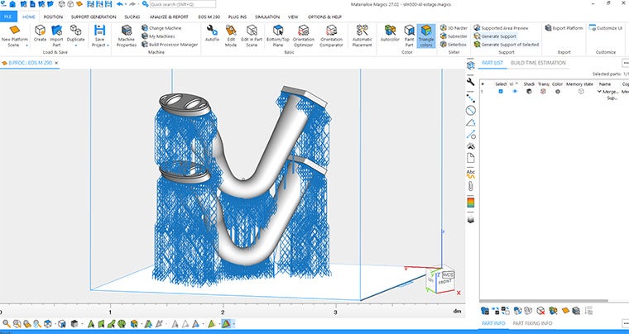Screen dimensions: 629x334
Task: Select the wrench fix tool in sidebar
Action: coord(470,82)
